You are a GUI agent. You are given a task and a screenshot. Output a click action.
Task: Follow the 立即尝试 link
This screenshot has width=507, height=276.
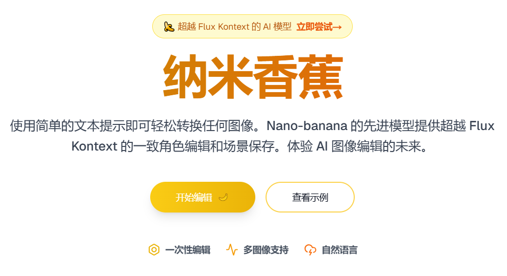coord(314,27)
